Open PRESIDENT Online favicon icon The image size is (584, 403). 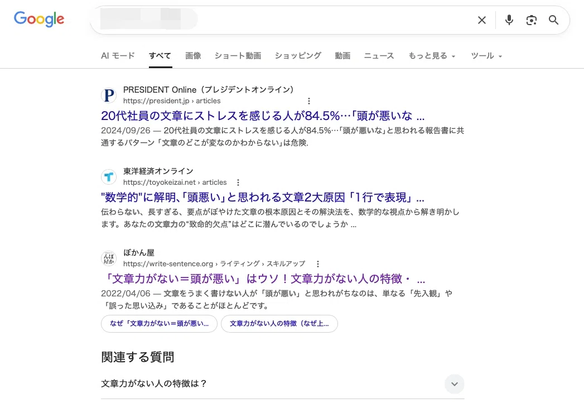pos(109,95)
